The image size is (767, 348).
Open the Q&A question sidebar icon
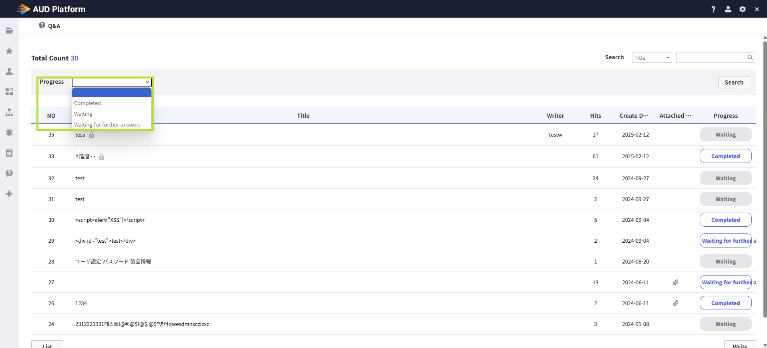(9, 173)
